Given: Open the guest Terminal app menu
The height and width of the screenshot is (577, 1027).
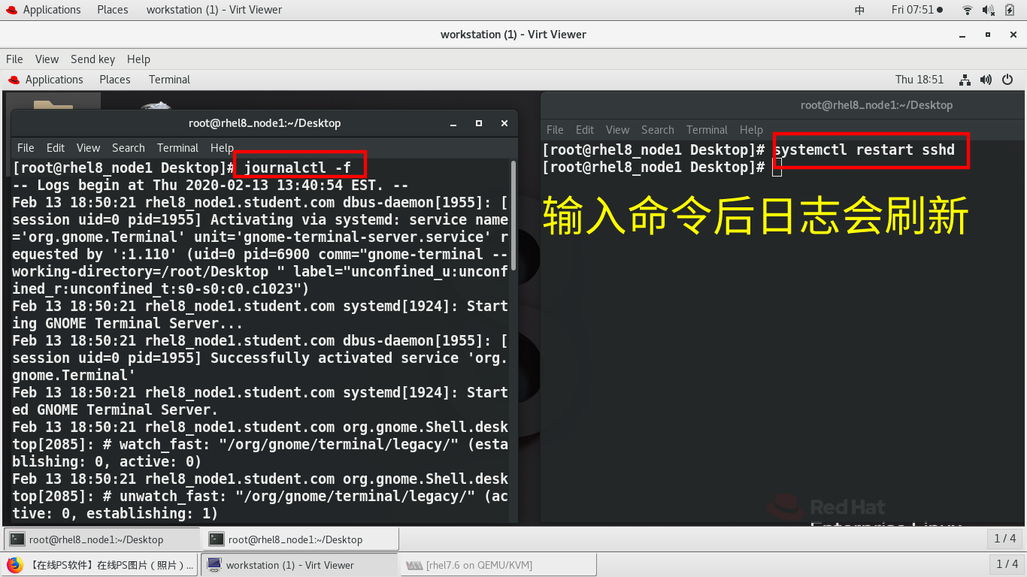Looking at the screenshot, I should click(169, 79).
